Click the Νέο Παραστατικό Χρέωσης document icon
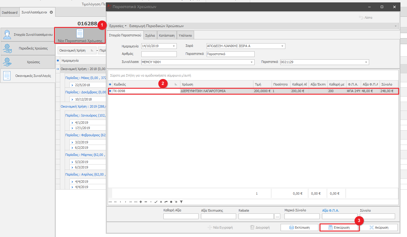The height and width of the screenshot is (237, 407). tap(80, 33)
